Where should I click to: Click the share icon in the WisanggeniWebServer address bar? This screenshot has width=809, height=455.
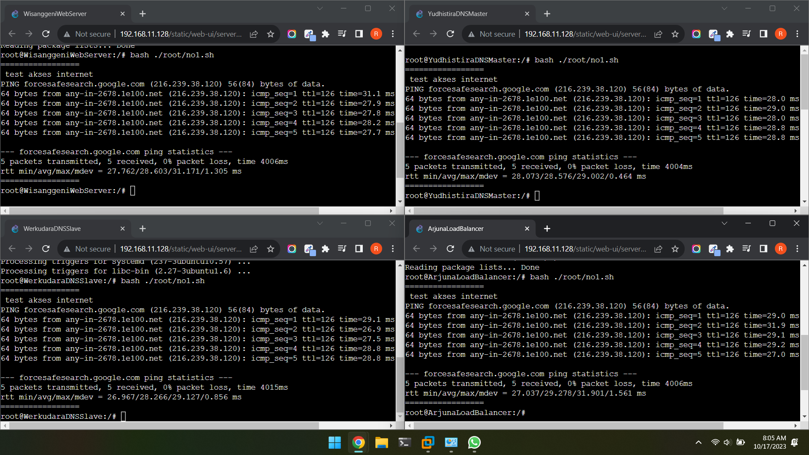click(254, 34)
